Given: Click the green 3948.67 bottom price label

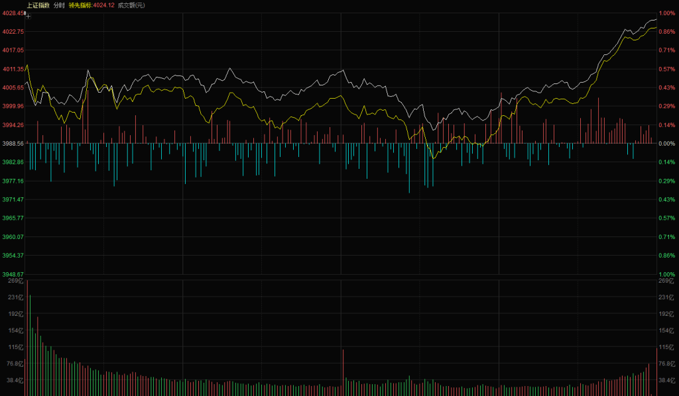Looking at the screenshot, I should coord(13,274).
